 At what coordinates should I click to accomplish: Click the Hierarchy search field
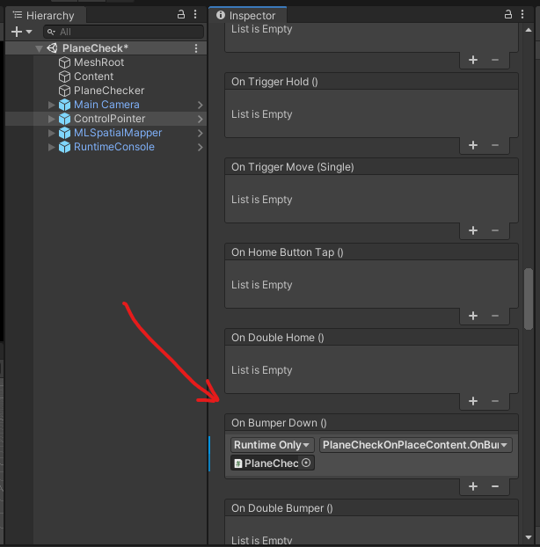pyautogui.click(x=123, y=32)
